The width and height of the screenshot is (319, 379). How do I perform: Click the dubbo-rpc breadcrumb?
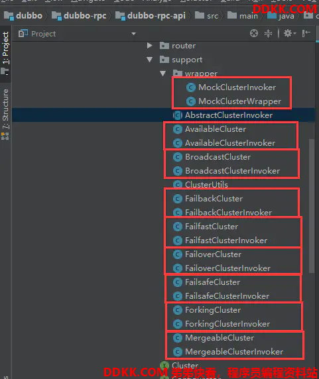pos(79,16)
